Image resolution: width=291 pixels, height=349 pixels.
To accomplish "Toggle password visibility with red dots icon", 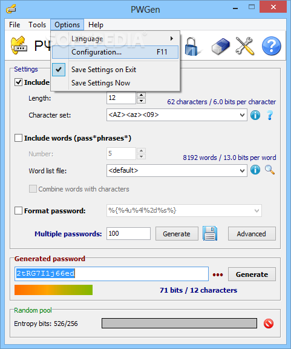I will (218, 274).
